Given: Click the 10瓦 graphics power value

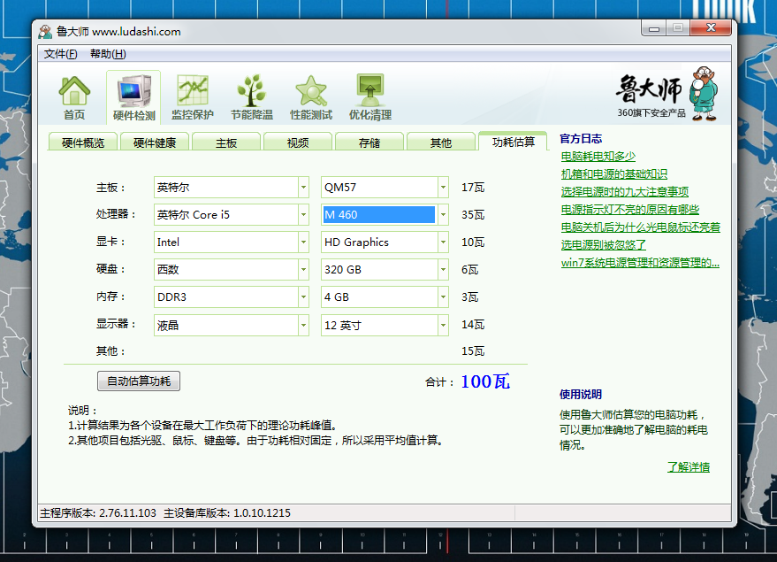Looking at the screenshot, I should (x=473, y=243).
